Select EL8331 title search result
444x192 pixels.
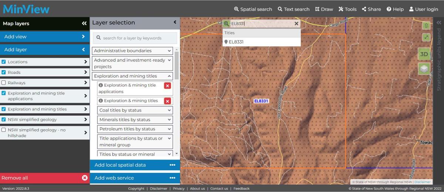[262, 42]
